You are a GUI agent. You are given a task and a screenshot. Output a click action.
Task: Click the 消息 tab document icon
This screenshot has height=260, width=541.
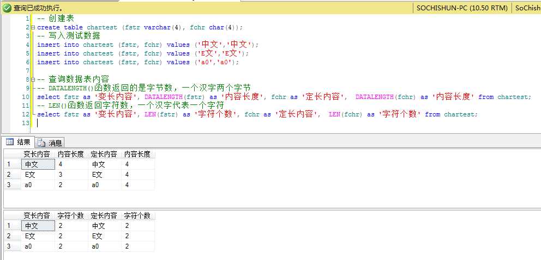point(41,143)
